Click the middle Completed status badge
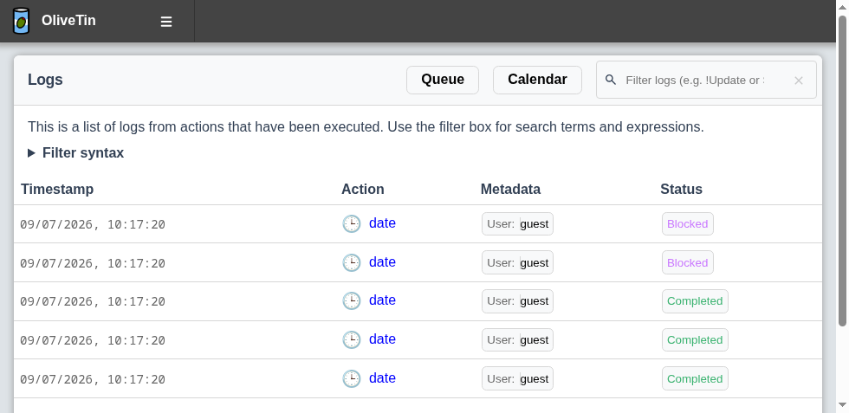849x413 pixels. point(695,340)
